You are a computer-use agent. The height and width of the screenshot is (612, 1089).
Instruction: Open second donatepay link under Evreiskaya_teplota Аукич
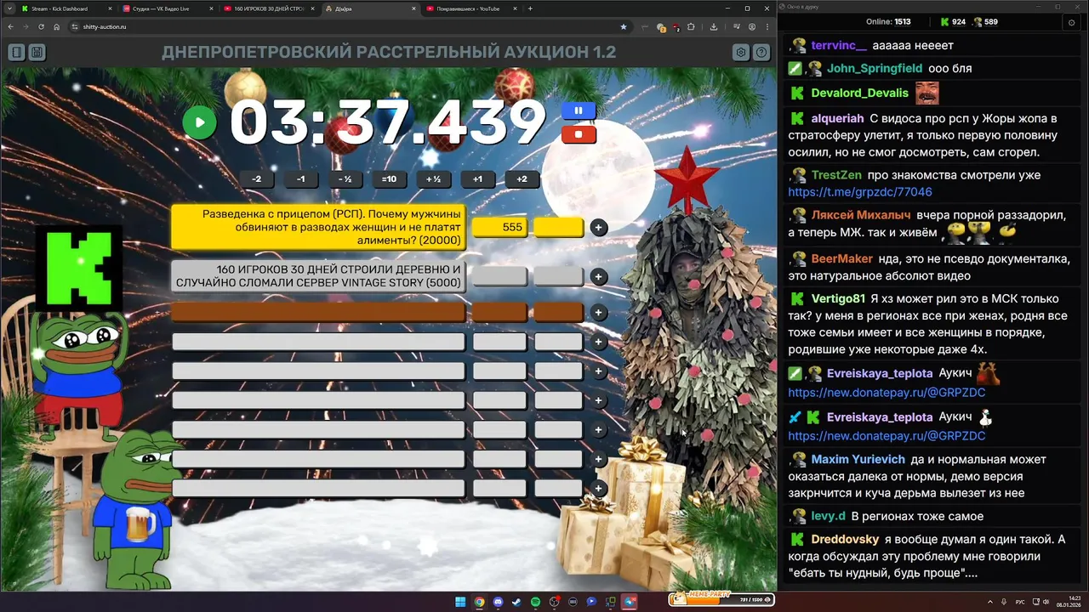887,435
